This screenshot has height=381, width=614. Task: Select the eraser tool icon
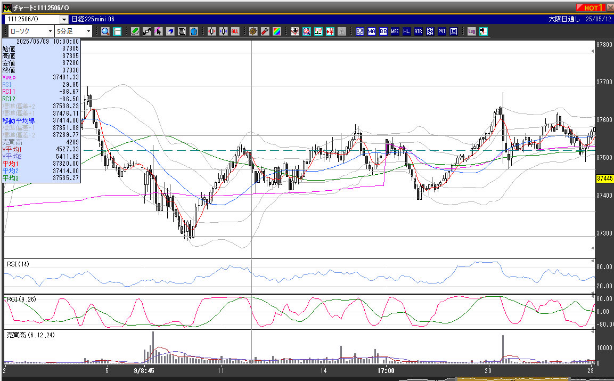170,31
